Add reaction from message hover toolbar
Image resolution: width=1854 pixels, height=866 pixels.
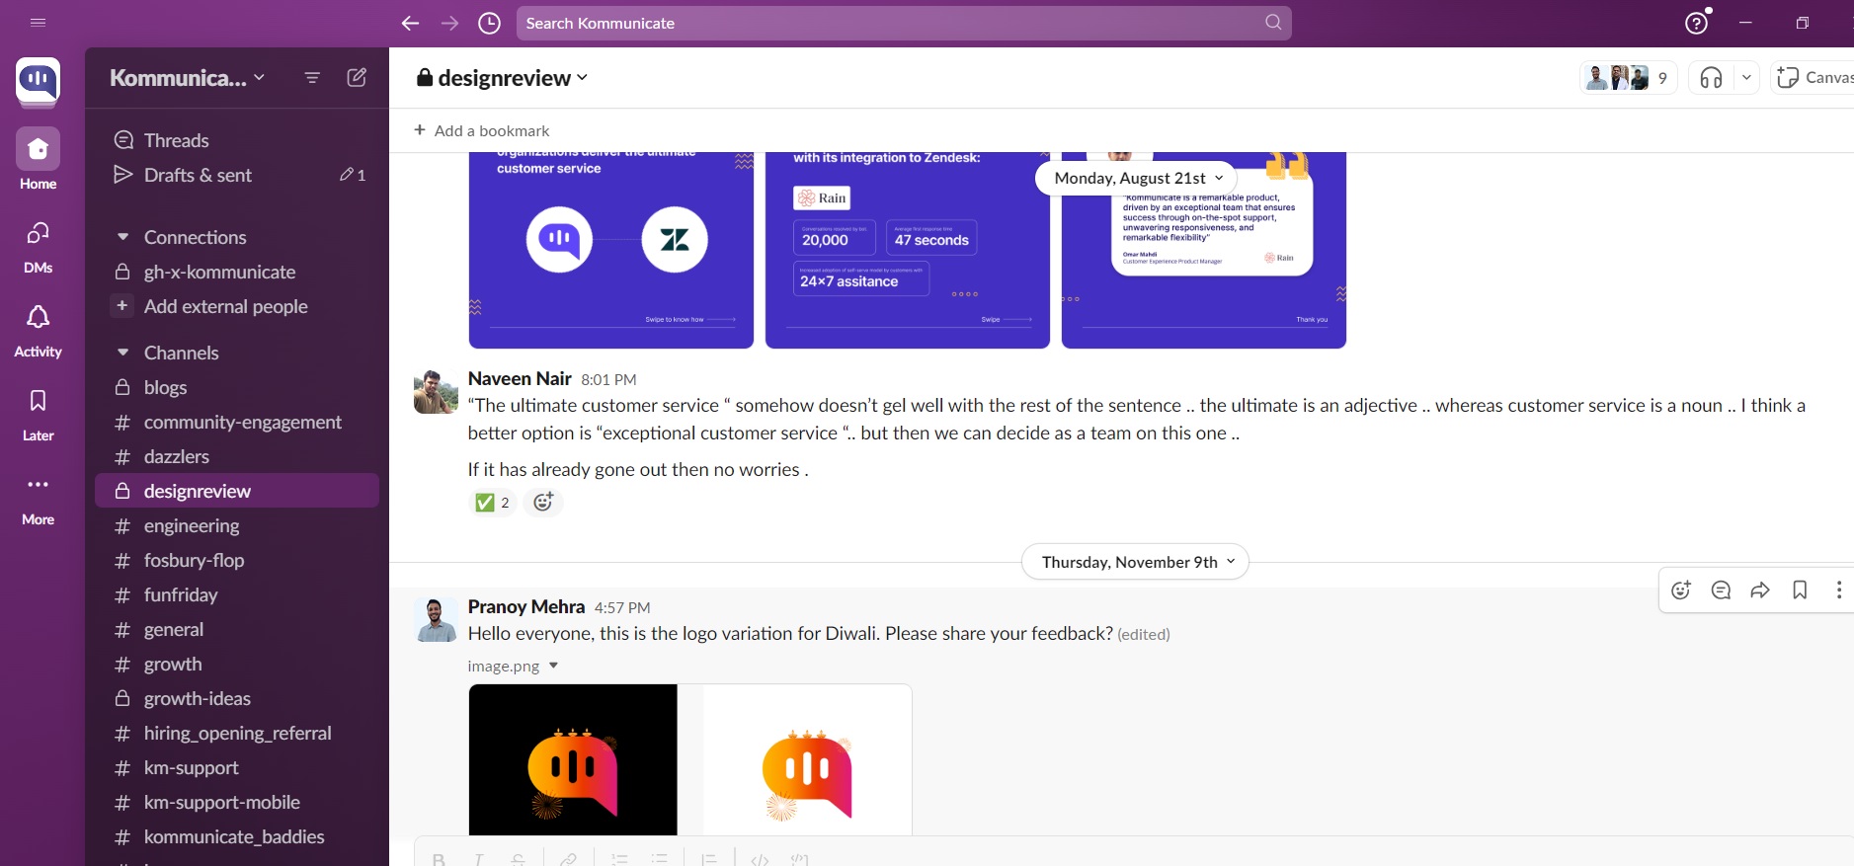click(1681, 590)
